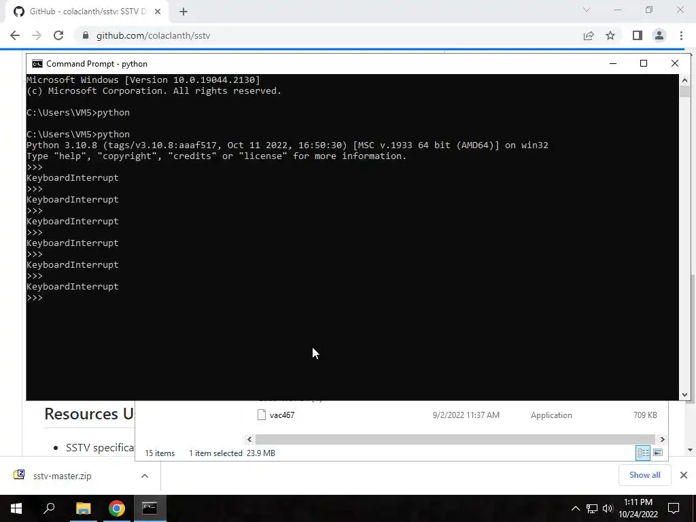Click File Explorer horizontal scroll left arrow
Image resolution: width=696 pixels, height=522 pixels.
[249, 440]
